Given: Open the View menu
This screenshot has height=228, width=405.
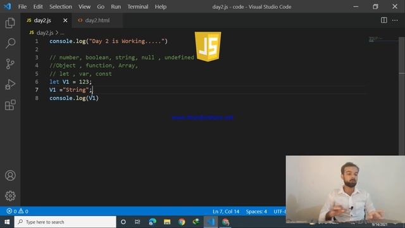Looking at the screenshot, I should pyautogui.click(x=84, y=7).
